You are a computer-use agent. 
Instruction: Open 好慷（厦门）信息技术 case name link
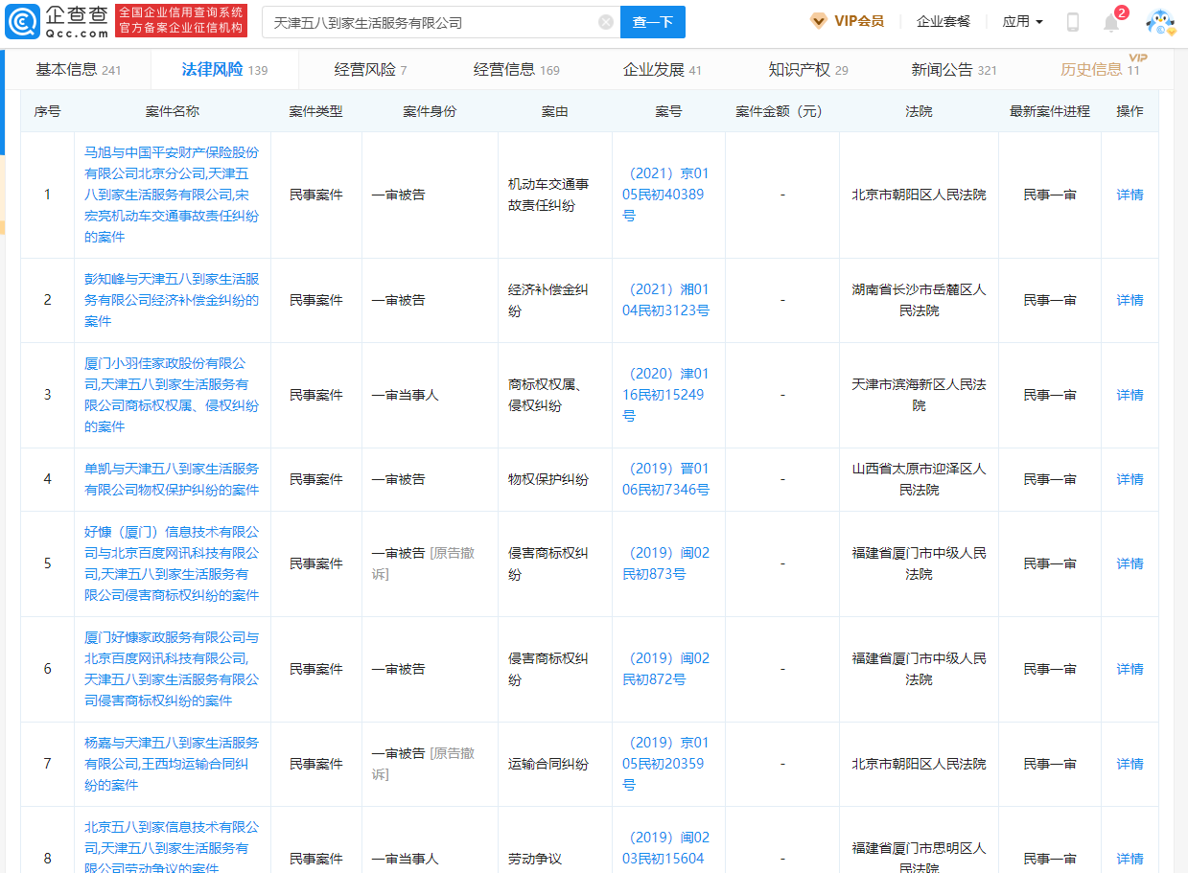pyautogui.click(x=172, y=563)
